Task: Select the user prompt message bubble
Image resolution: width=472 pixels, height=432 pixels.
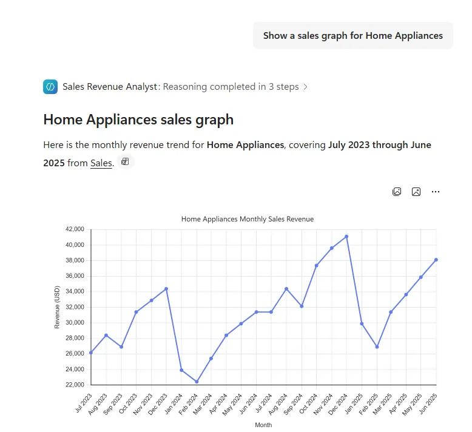Action: tap(353, 36)
